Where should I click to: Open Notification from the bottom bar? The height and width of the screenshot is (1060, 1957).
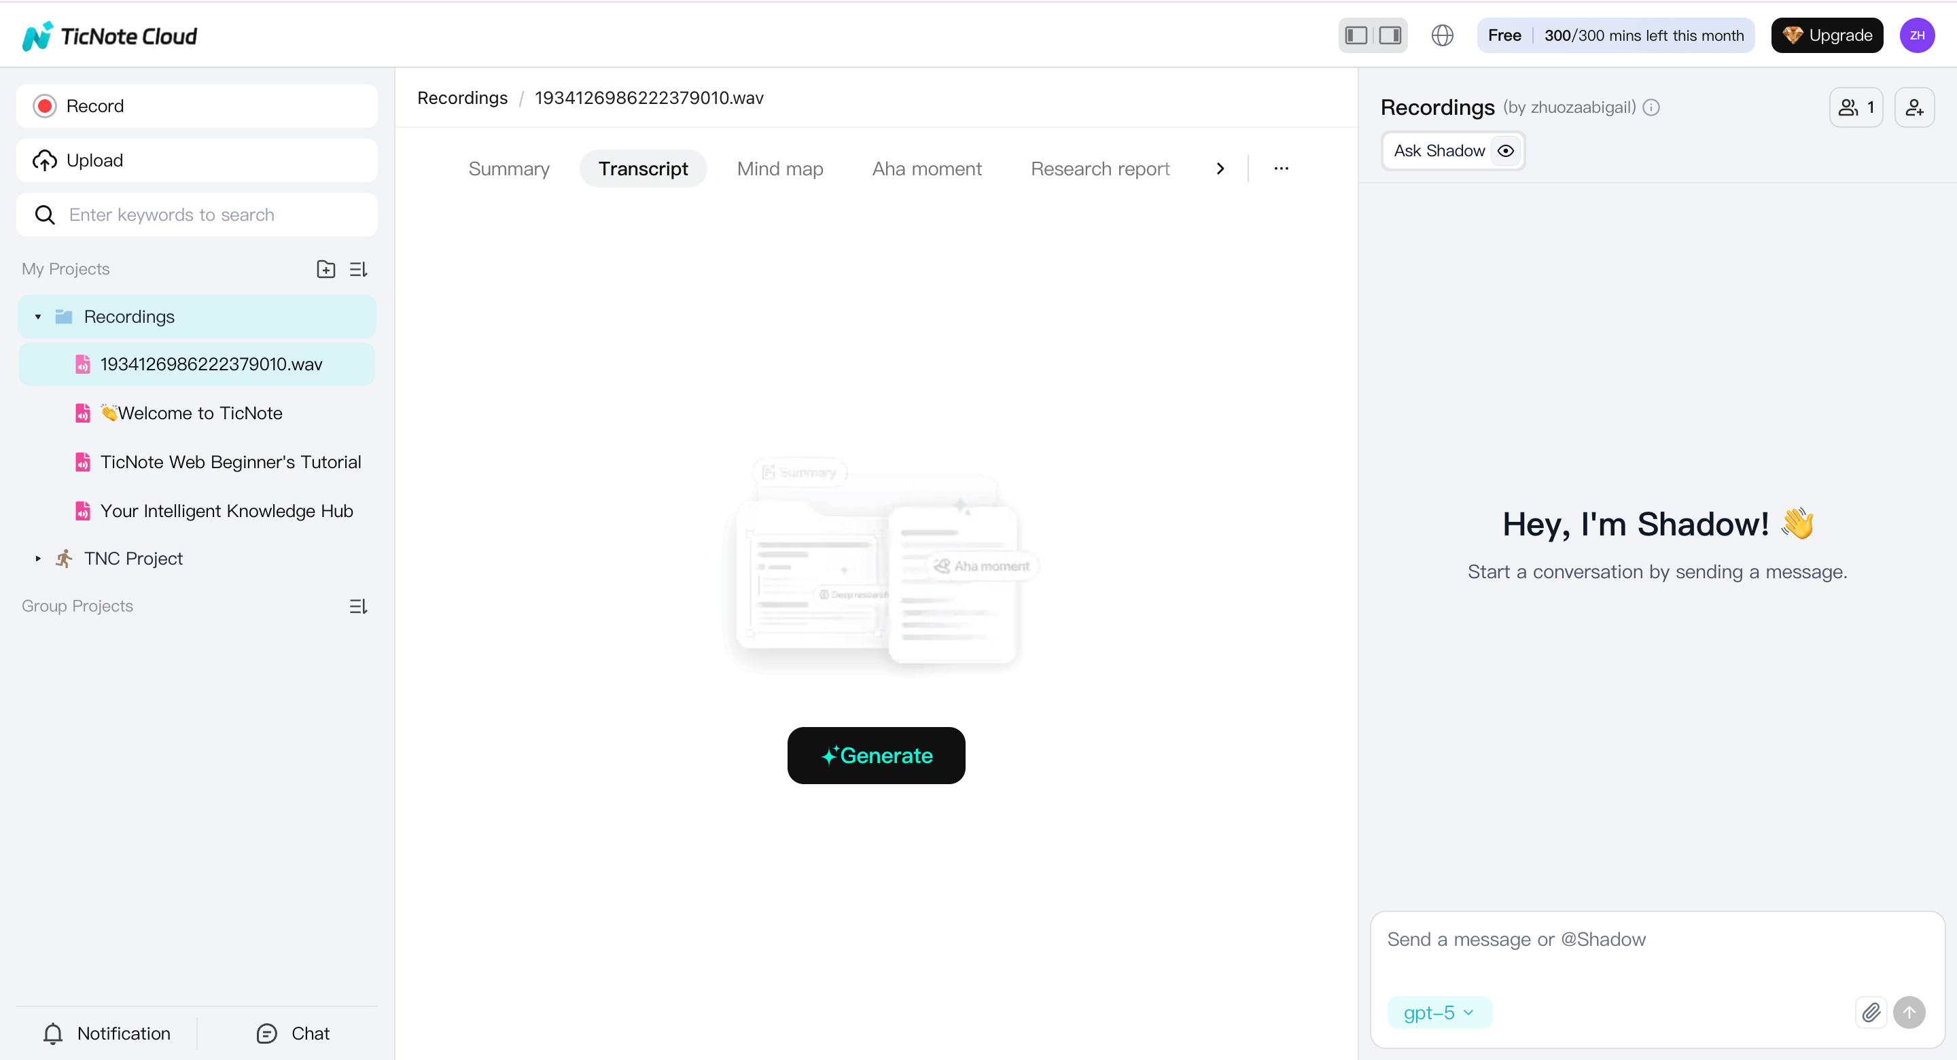(107, 1033)
